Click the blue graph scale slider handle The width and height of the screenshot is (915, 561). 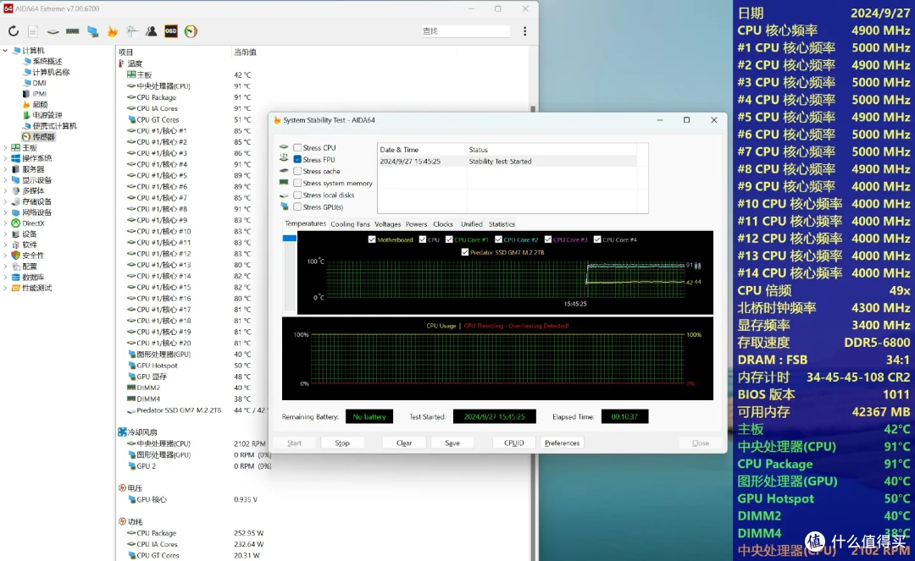coord(290,239)
